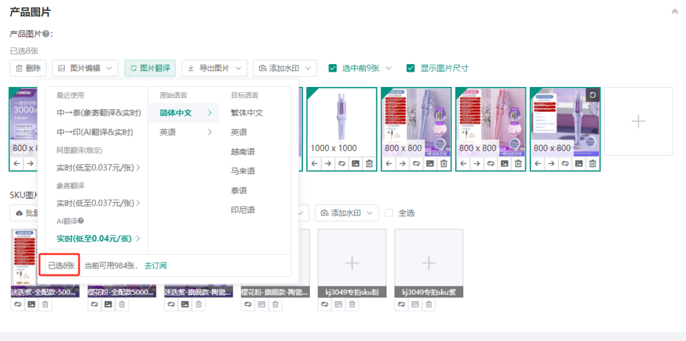The image size is (686, 341).
Task: Click replace icon under blue curler image
Action: tap(416, 163)
